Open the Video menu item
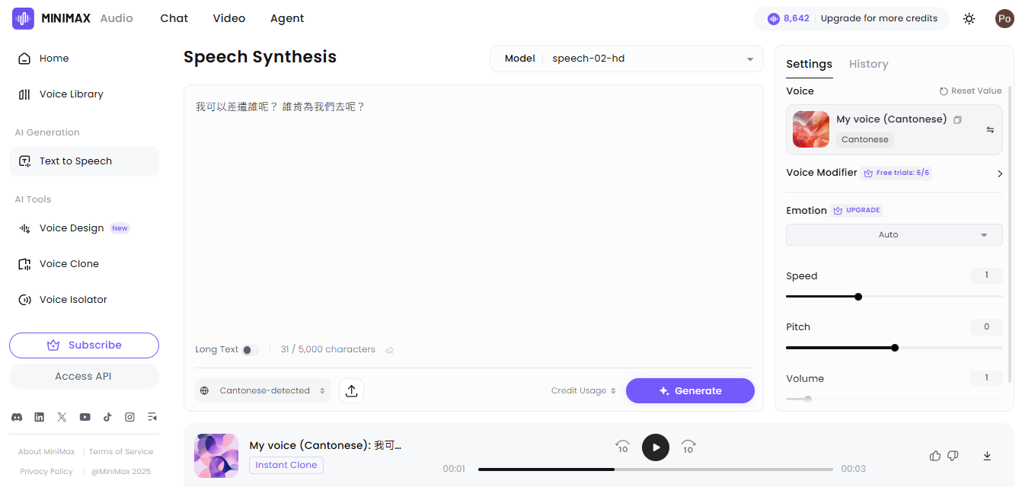Screen dimensions: 1022x487 (229, 18)
